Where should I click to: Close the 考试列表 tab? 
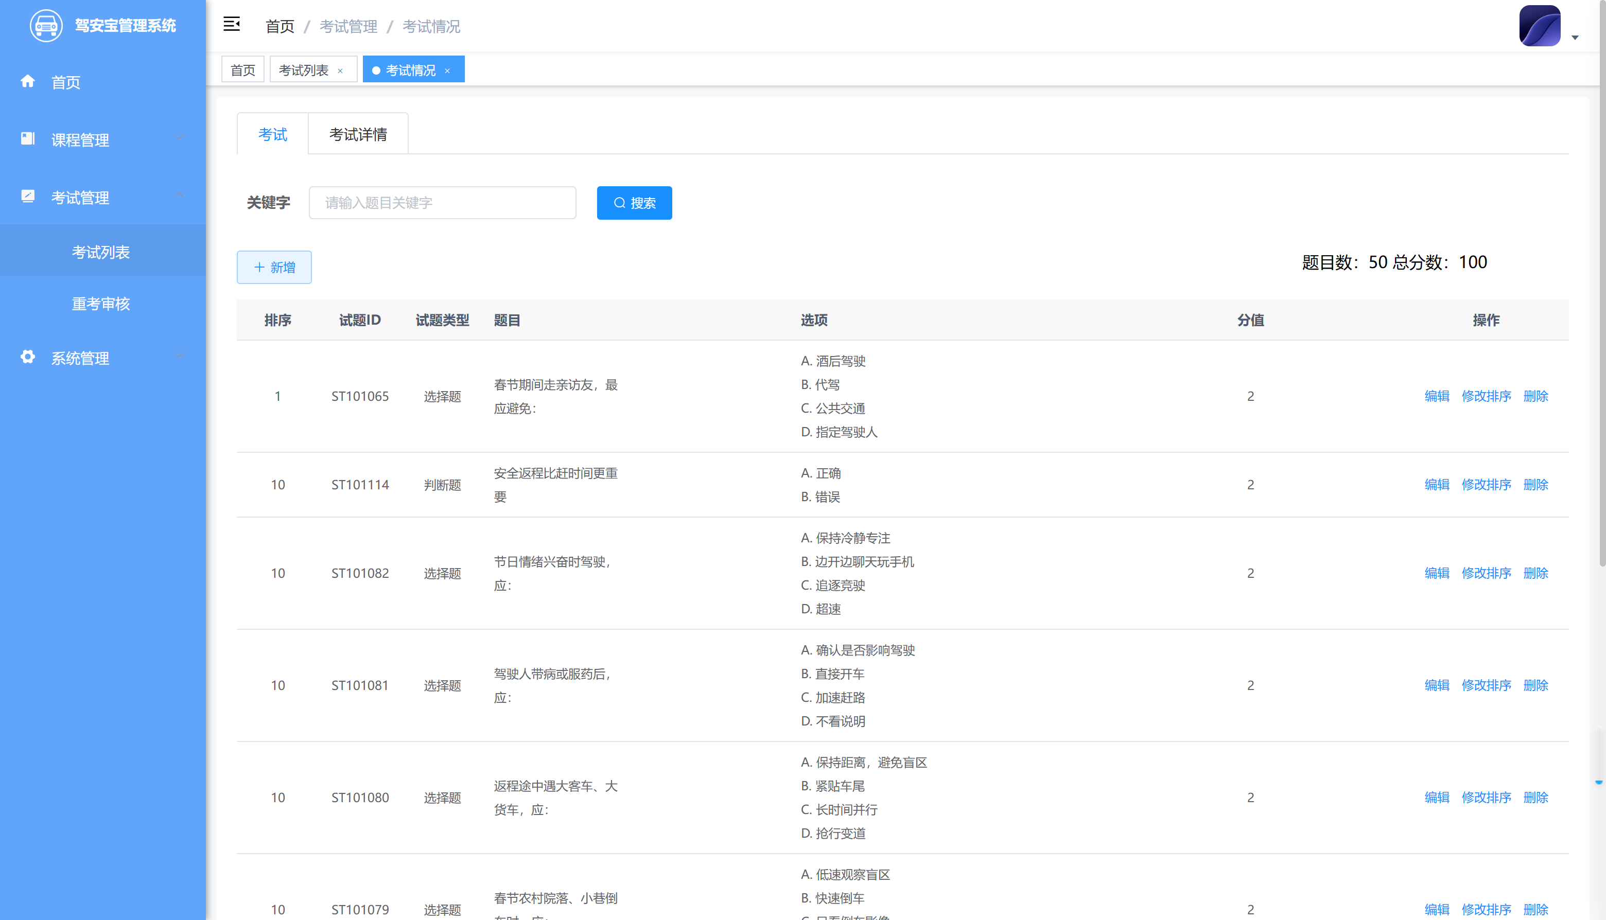[x=340, y=71]
